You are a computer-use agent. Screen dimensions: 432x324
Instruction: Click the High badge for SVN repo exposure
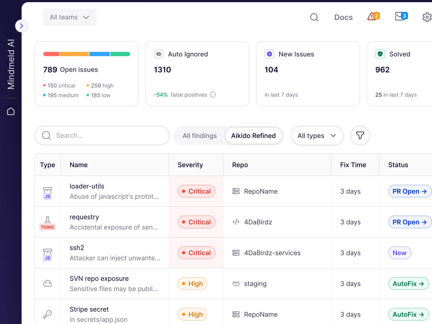point(192,283)
